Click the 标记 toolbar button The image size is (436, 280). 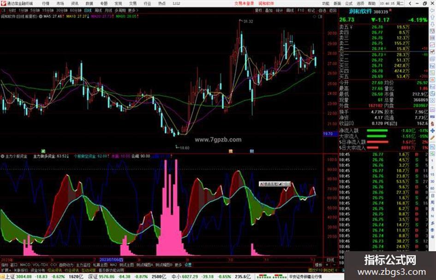tap(311, 10)
